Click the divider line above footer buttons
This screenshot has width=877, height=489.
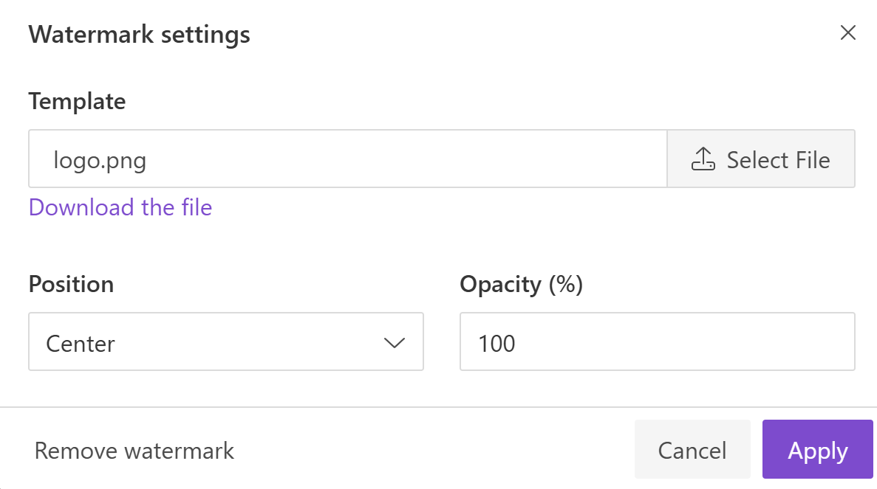click(x=438, y=407)
